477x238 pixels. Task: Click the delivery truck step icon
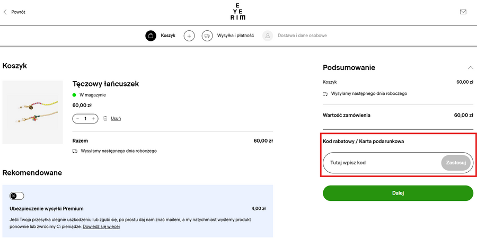point(207,36)
